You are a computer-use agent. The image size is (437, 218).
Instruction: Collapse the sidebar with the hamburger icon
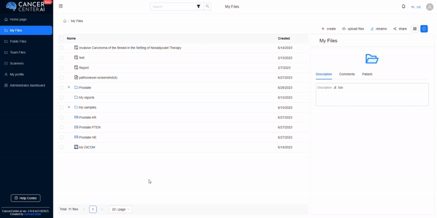(61, 7)
